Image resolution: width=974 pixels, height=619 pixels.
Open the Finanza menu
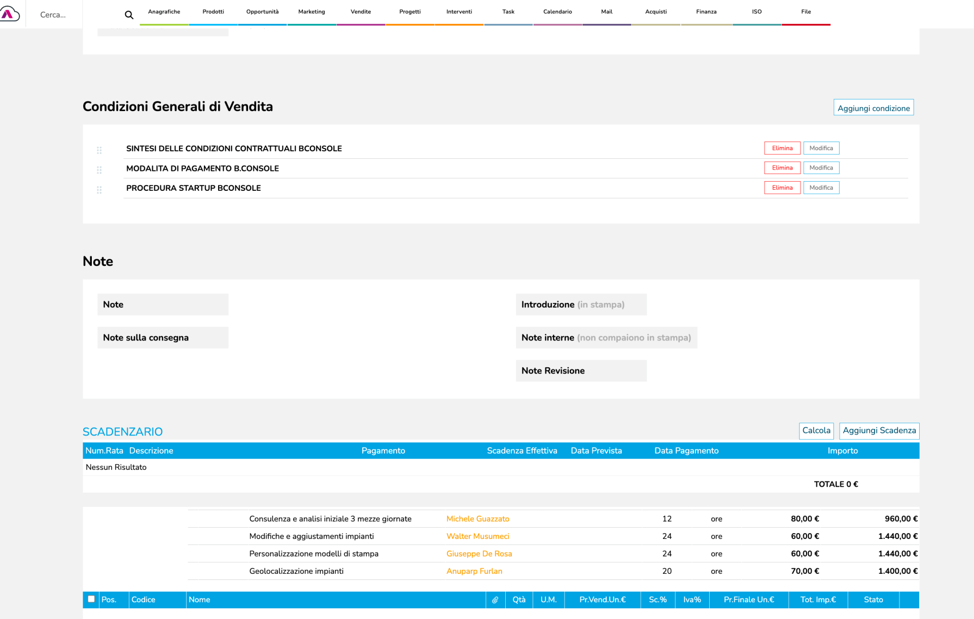click(706, 12)
